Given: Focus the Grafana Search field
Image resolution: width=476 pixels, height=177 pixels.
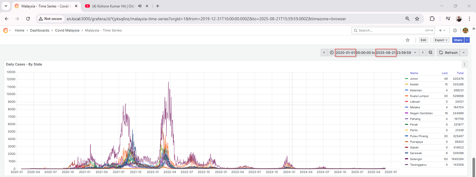Looking at the screenshot, I should [x=390, y=30].
